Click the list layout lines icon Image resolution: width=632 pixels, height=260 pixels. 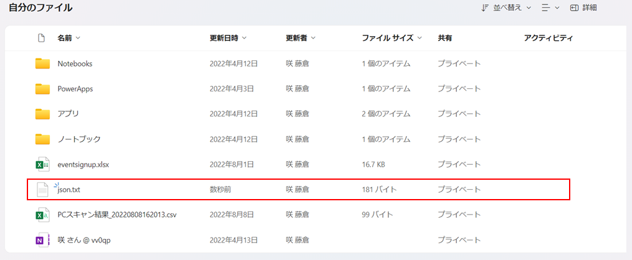[x=546, y=7]
